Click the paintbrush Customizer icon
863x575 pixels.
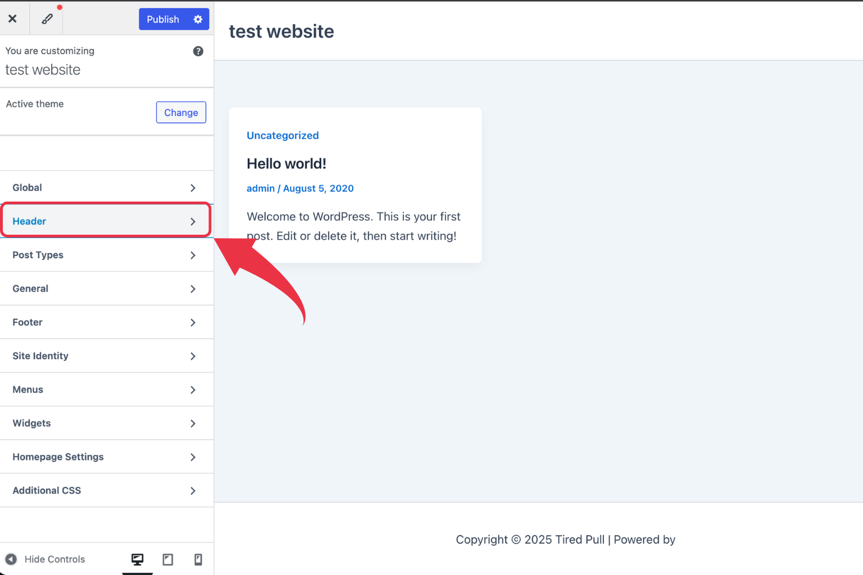point(47,19)
